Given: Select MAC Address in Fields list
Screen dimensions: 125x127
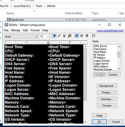Looking at the screenshot, I should click(x=101, y=67).
